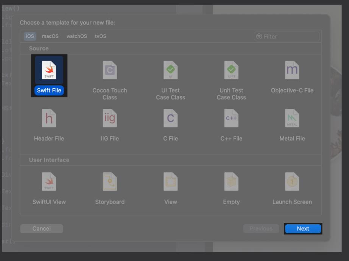The width and height of the screenshot is (349, 261).
Task: Pick the Metal File template
Action: [292, 125]
